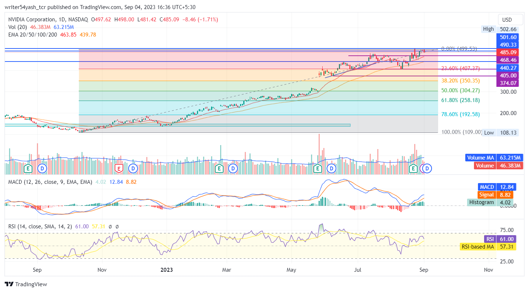Click the MACD (12, 26, close, 9, EMA, EMA) legend
This screenshot has width=529, height=292.
[x=50, y=182]
